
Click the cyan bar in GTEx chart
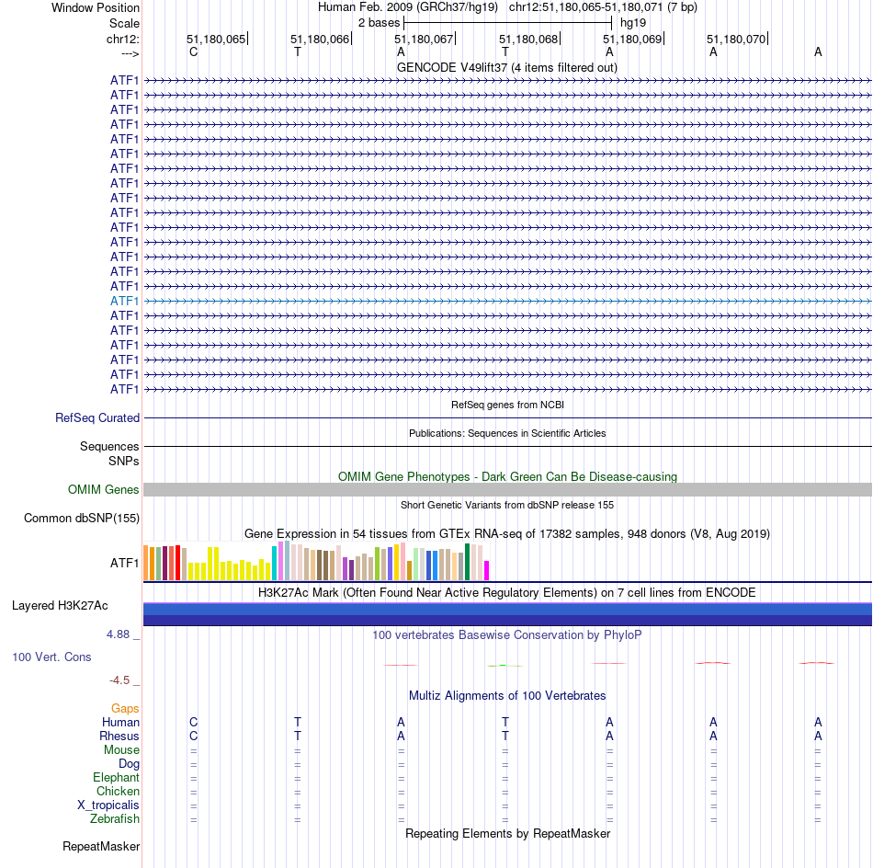[274, 564]
